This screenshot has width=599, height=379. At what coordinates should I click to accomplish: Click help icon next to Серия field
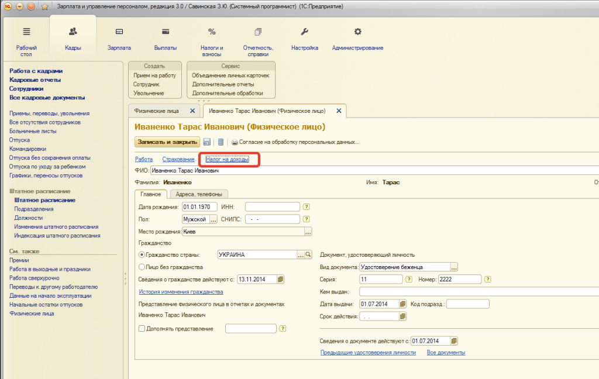click(408, 280)
